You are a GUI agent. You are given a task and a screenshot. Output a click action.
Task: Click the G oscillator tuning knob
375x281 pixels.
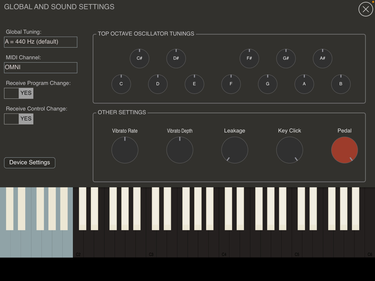click(x=267, y=84)
